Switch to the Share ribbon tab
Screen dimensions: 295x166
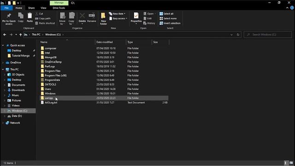click(x=31, y=8)
